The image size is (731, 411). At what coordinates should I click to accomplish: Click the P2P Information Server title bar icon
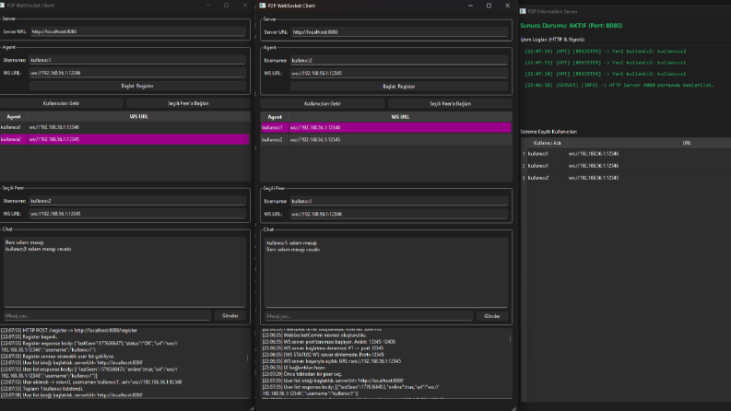(523, 11)
